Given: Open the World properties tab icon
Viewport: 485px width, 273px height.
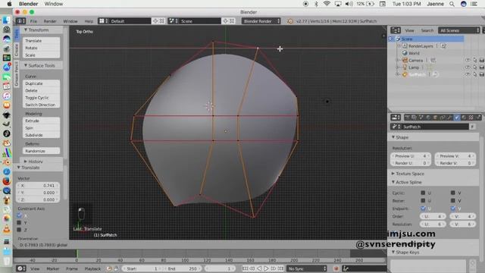Looking at the screenshot, I should point(428,118).
